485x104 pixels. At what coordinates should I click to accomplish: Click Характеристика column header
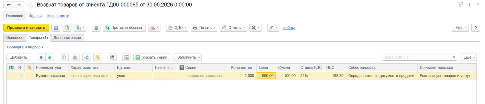click(x=91, y=68)
